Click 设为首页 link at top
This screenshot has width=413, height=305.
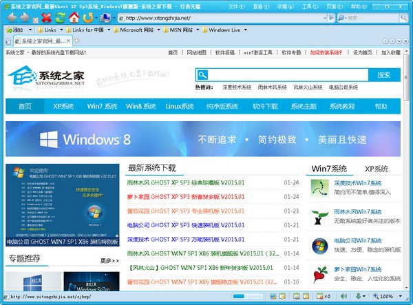point(363,53)
